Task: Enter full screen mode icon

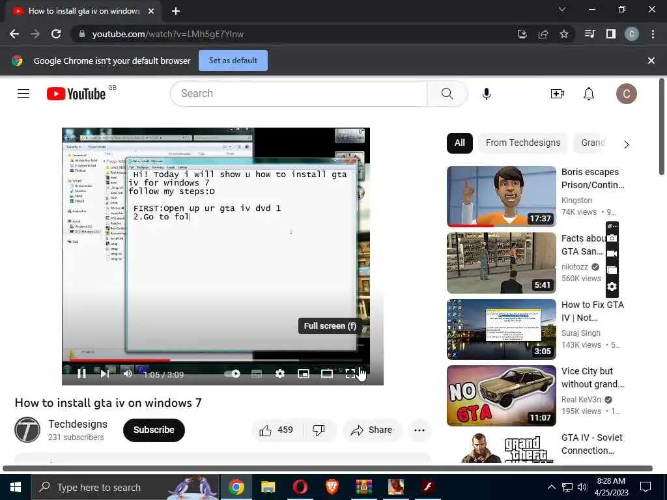Action: [x=350, y=374]
